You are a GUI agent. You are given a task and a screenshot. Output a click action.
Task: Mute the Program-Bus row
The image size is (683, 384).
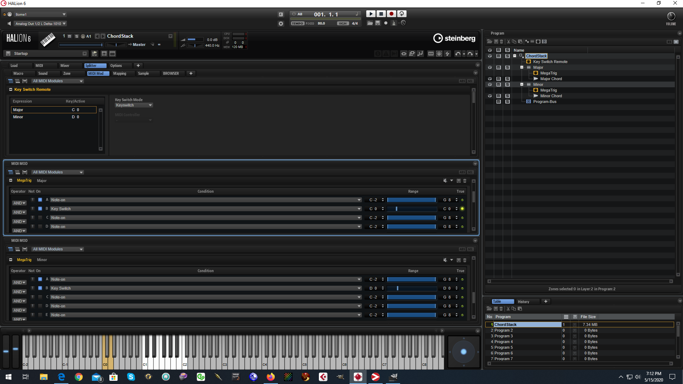pyautogui.click(x=498, y=102)
